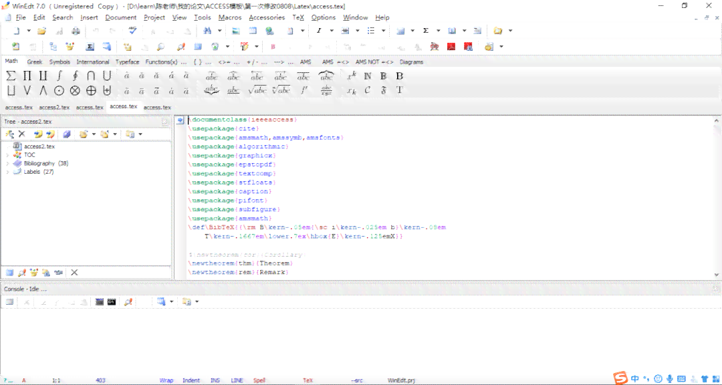
Task: Click the New Document icon
Action: pos(16,31)
